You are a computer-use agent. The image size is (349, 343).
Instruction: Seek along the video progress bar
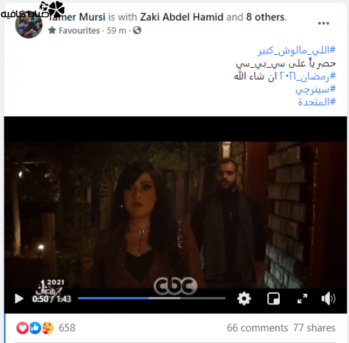click(152, 298)
